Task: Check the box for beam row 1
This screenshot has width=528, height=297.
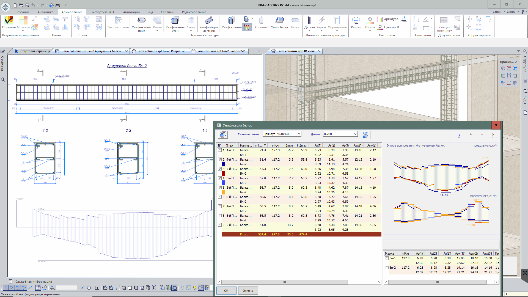Action: 220,150
